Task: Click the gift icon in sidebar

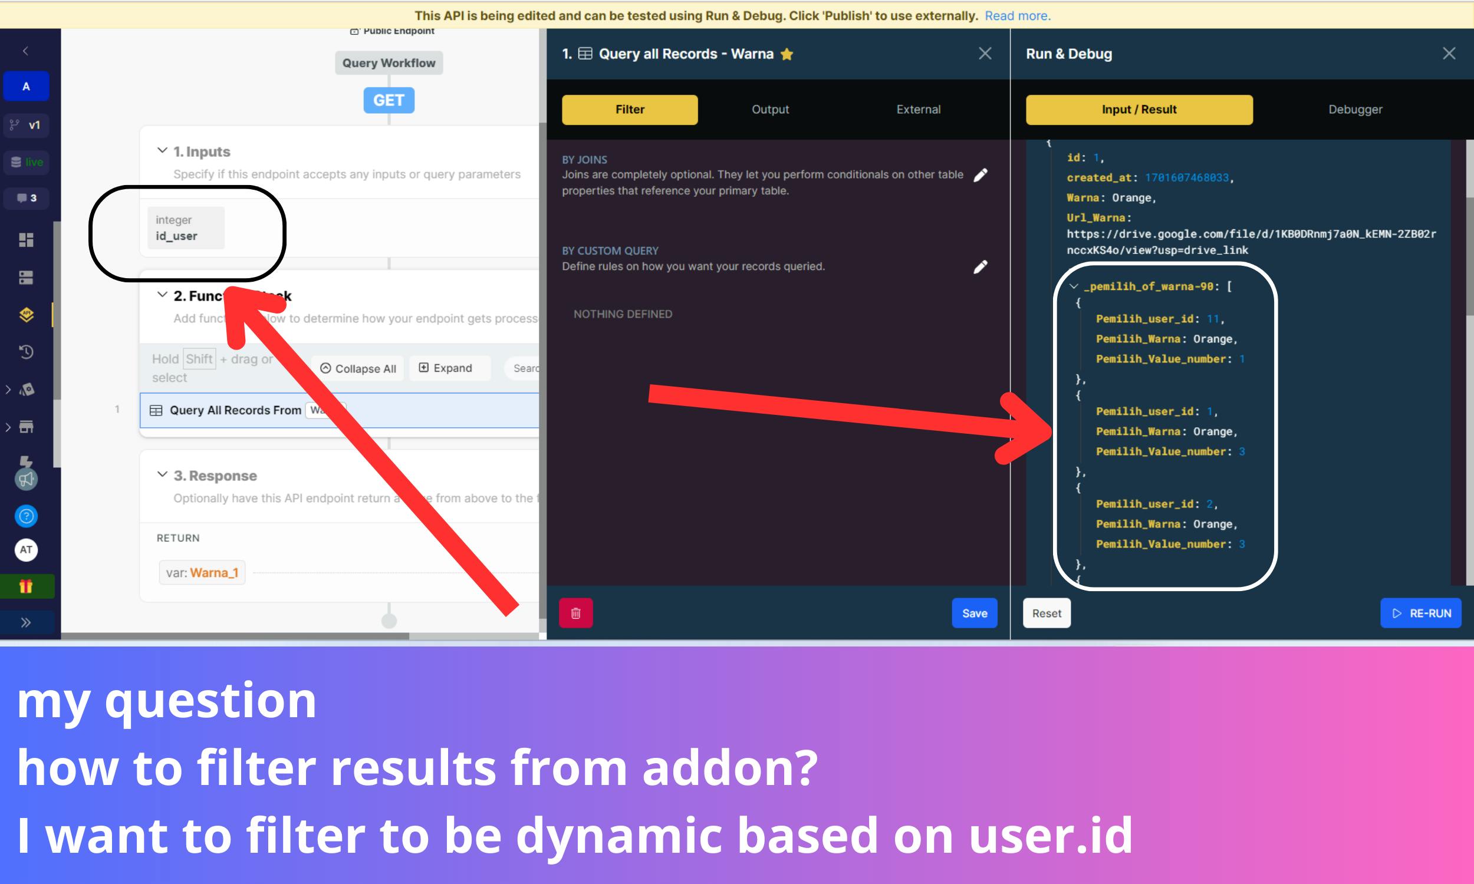Action: [25, 586]
